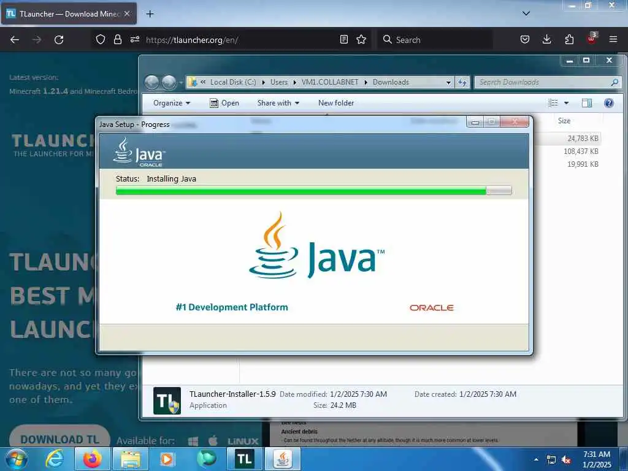
Task: Click the Windows platform icon on webpage
Action: pos(193,442)
